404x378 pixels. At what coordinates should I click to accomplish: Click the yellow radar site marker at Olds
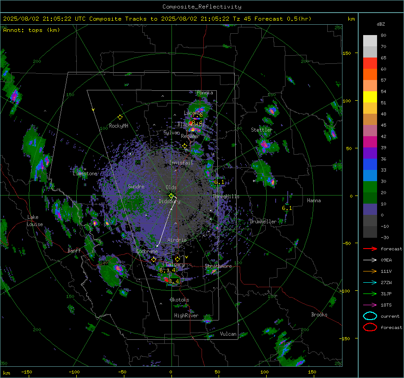click(171, 196)
